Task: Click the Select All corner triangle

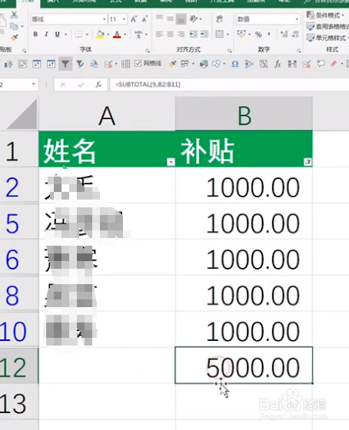Action: click(x=22, y=114)
